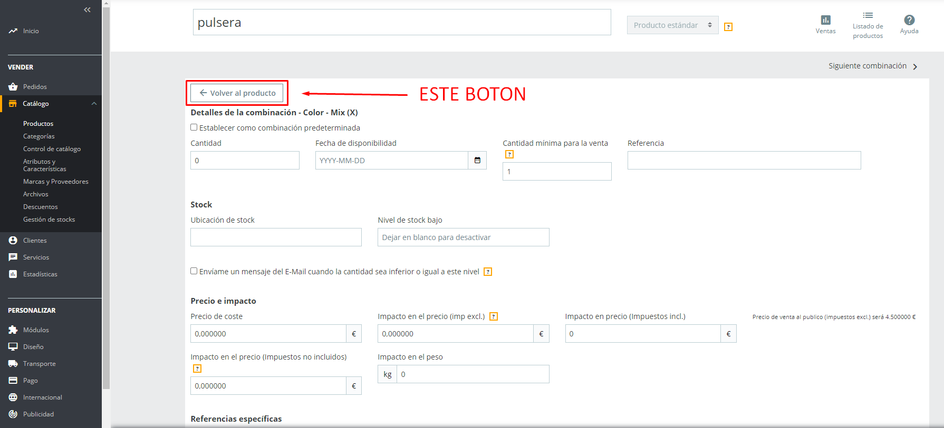Click Volver al producto button

click(237, 93)
